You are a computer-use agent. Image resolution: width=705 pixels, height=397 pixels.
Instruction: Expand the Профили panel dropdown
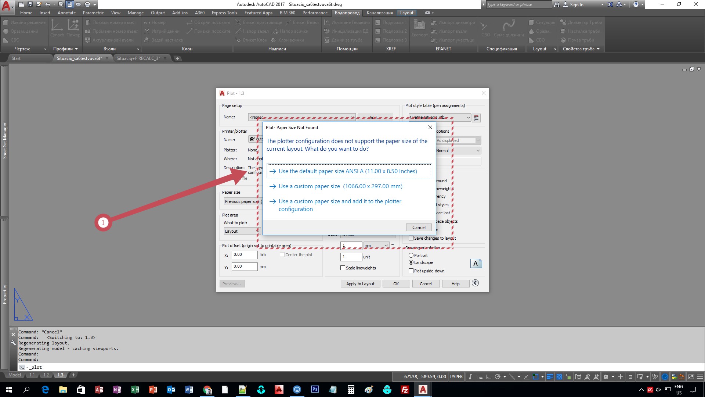click(65, 49)
